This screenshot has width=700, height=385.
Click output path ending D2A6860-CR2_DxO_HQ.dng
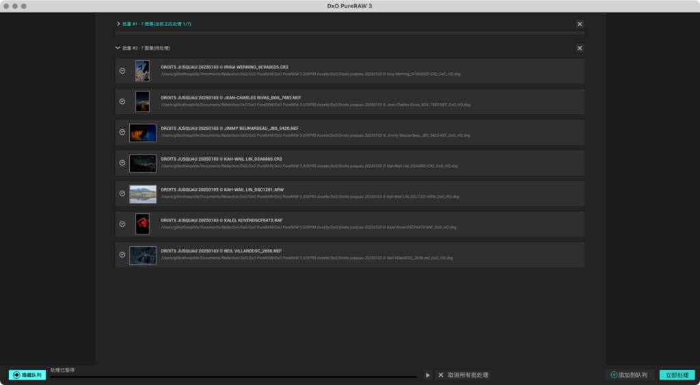tap(310, 166)
